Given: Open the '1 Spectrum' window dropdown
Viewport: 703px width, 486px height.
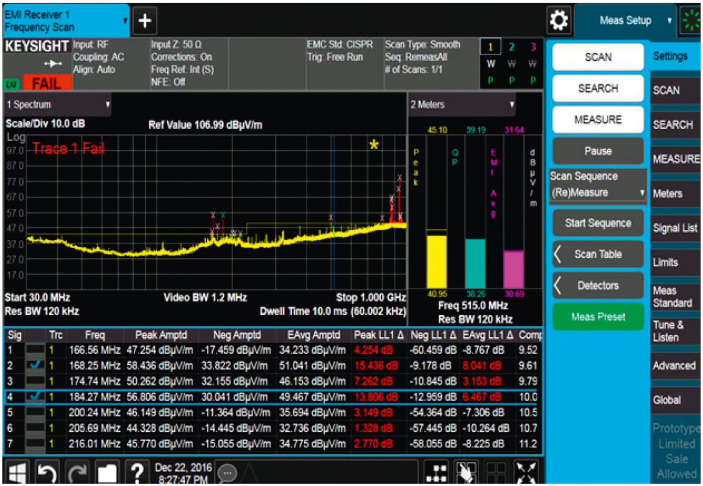Looking at the screenshot, I should 57,104.
